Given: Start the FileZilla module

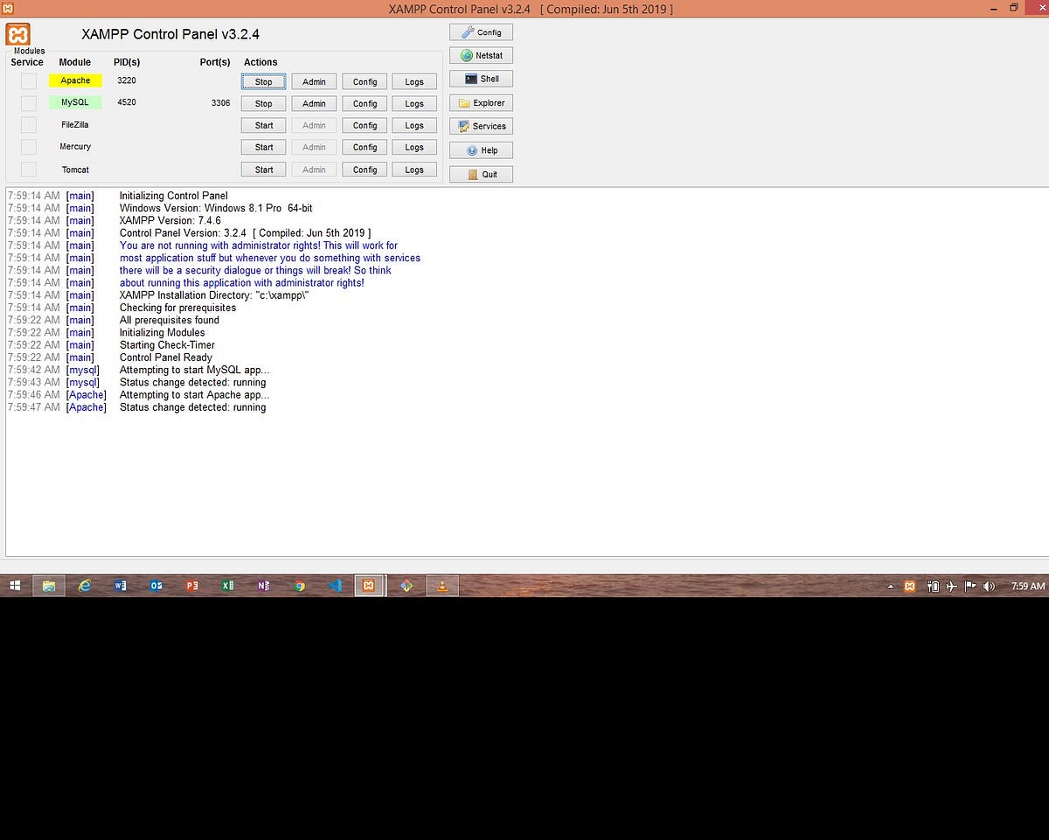Looking at the screenshot, I should click(264, 125).
